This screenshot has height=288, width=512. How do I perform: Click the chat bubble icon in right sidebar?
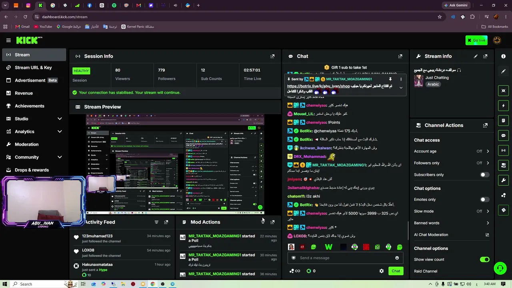pyautogui.click(x=503, y=136)
